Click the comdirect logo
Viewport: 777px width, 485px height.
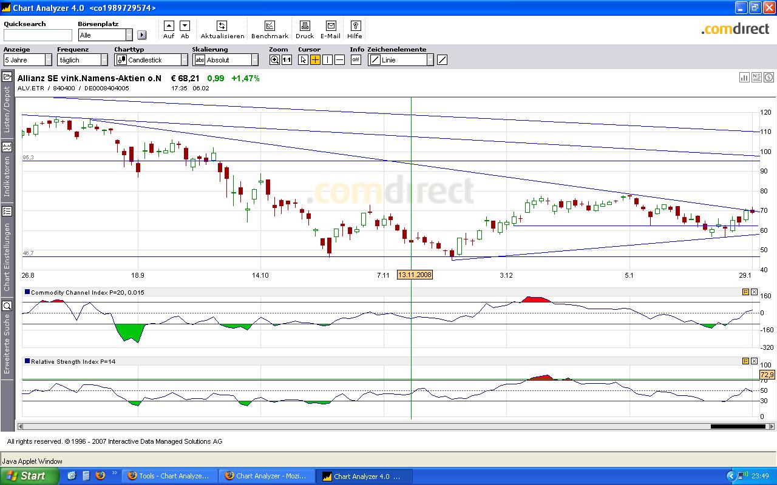click(x=735, y=28)
